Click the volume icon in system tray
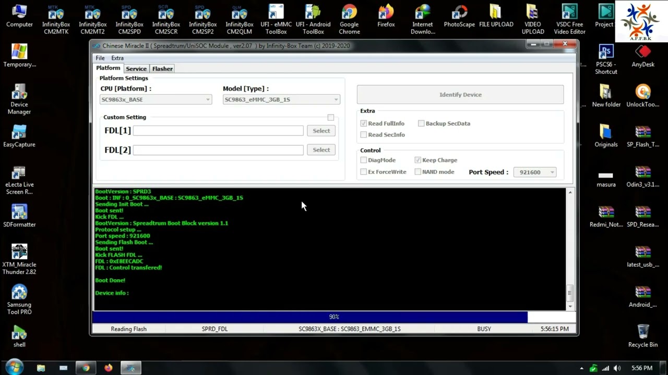668x375 pixels. (617, 368)
